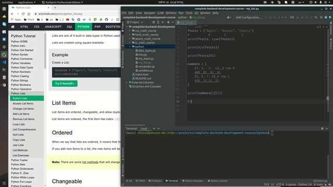
Task: Open Tools menu in PyCharm
Action: (189, 13)
